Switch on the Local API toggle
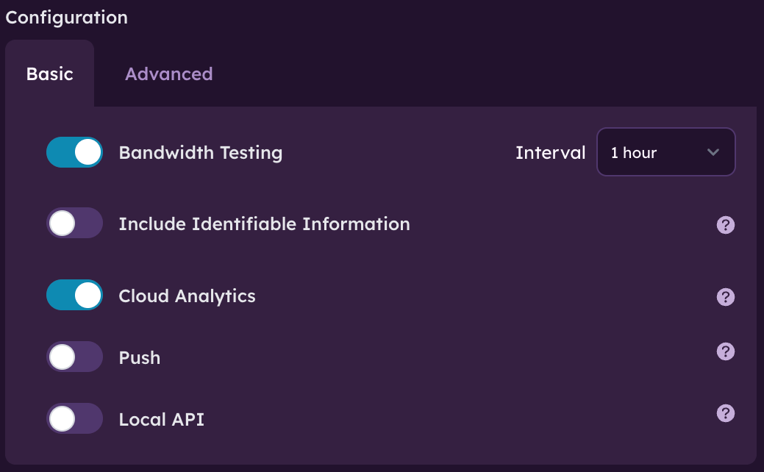 [x=74, y=418]
